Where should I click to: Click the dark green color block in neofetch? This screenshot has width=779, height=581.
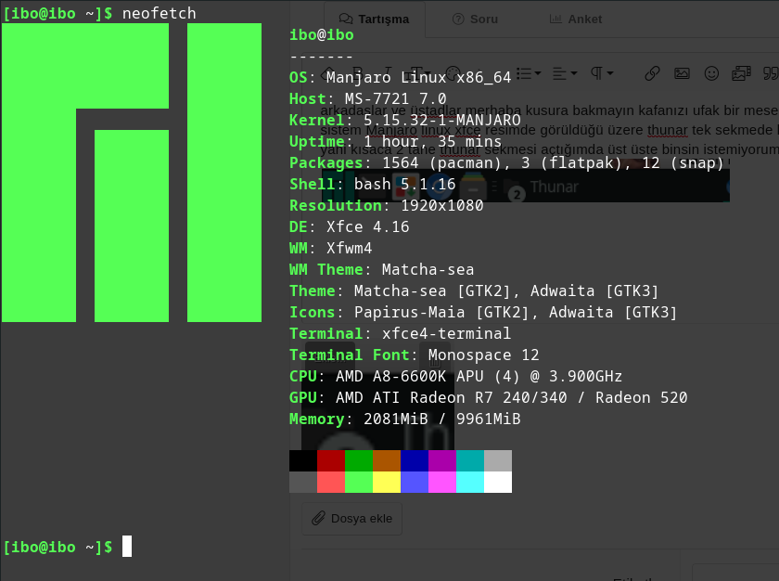(359, 460)
